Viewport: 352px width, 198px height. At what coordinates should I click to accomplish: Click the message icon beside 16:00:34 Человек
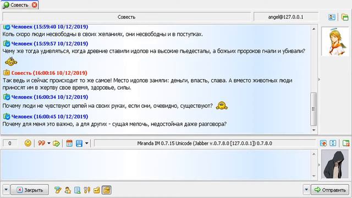point(7,97)
